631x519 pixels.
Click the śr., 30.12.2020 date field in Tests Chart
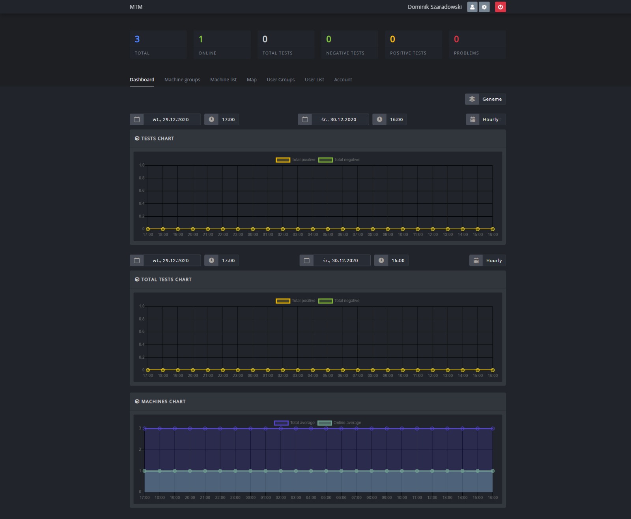pos(339,120)
